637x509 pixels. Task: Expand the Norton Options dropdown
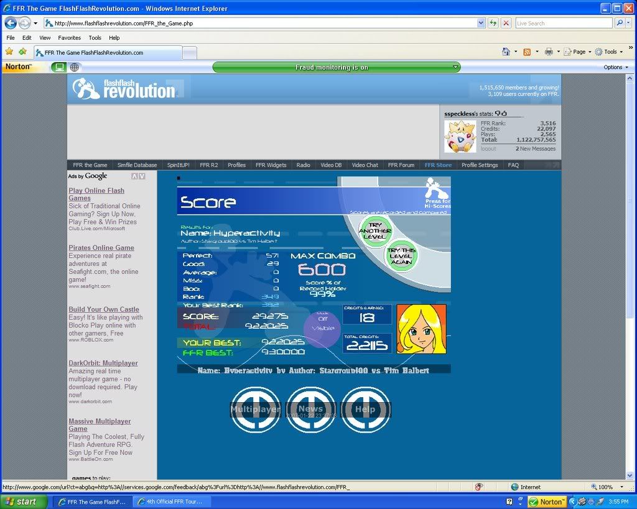(616, 67)
